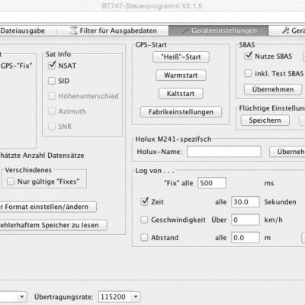Toggle the Azimuth checkbox
This screenshot has height=305, width=305.
pos(52,111)
